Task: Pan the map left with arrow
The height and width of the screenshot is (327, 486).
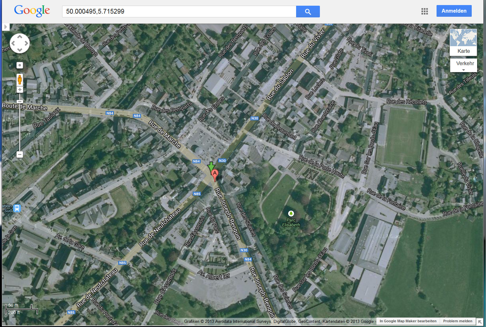Action: 13,43
